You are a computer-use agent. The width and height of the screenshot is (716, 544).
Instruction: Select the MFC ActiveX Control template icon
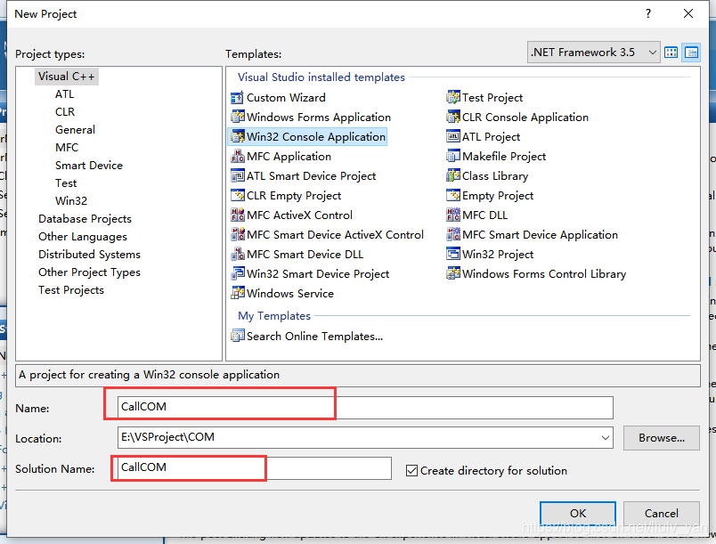238,215
